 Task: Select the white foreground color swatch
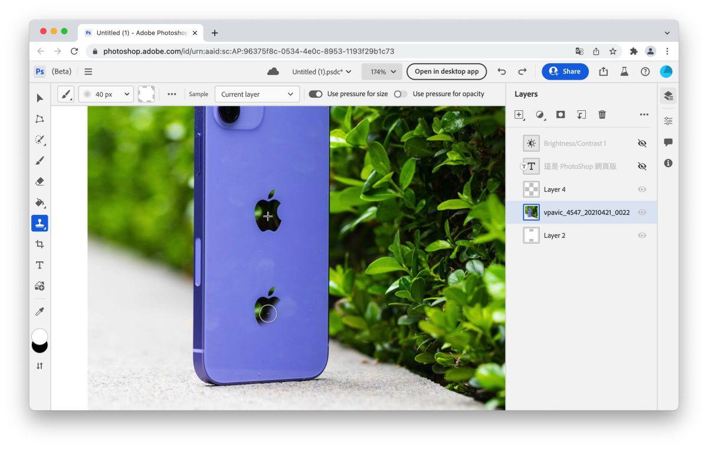tap(40, 335)
